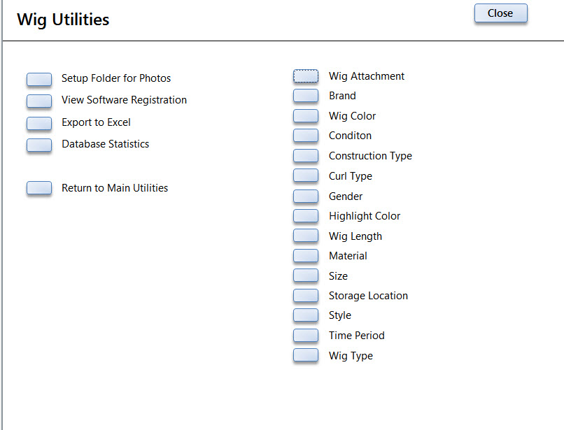The image size is (564, 430).
Task: Select the Style list button
Action: tap(306, 315)
